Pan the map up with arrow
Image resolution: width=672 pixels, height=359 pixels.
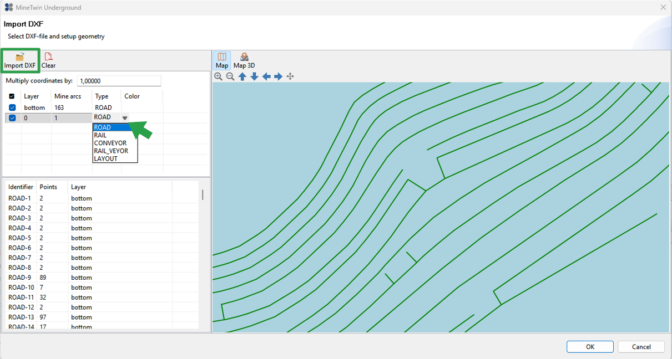point(242,76)
